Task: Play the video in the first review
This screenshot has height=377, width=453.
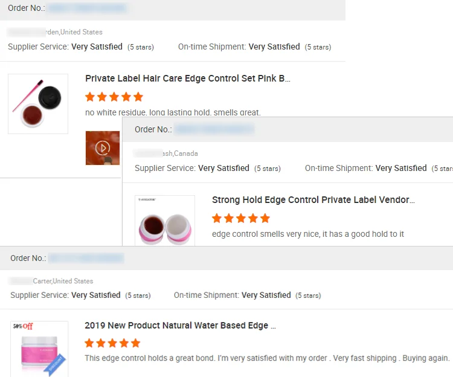Action: click(x=103, y=147)
